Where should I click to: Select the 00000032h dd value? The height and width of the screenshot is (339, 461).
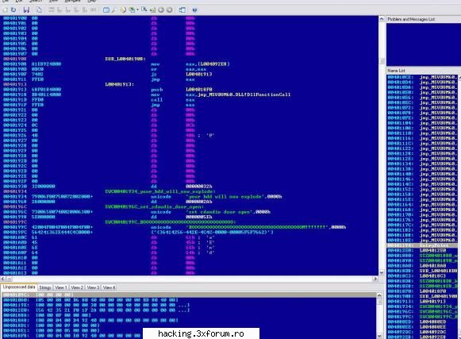click(x=198, y=187)
